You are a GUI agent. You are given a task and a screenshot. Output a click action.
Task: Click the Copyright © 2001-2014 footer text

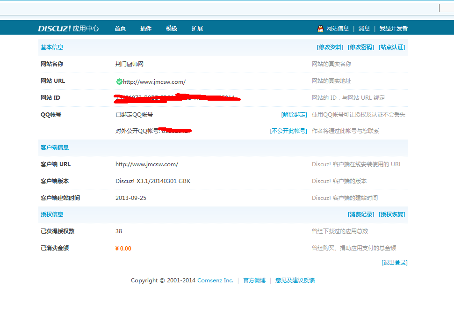pos(163,280)
